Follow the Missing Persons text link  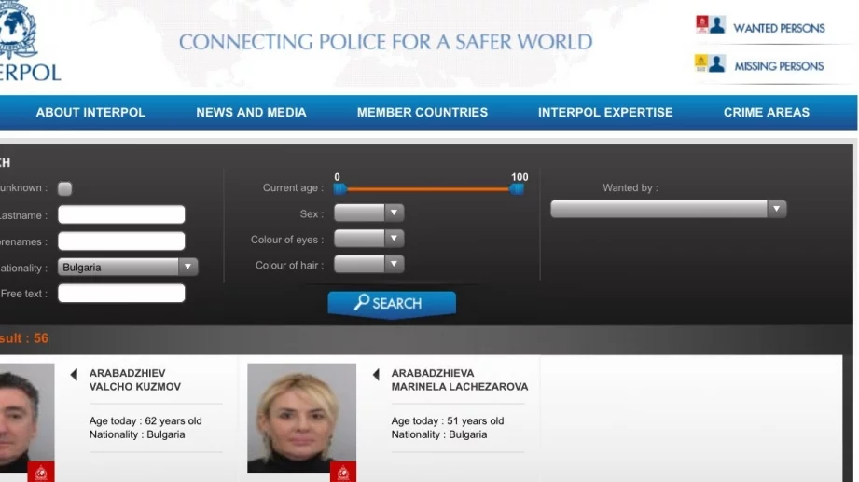click(x=779, y=66)
